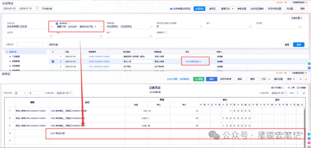Image resolution: width=311 pixels, height=148 pixels.
Task: Click the 保存方案 button
Action: (54, 45)
